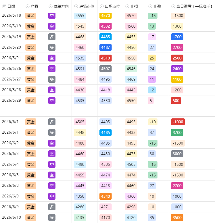Select the 日期 column header

click(11, 6)
